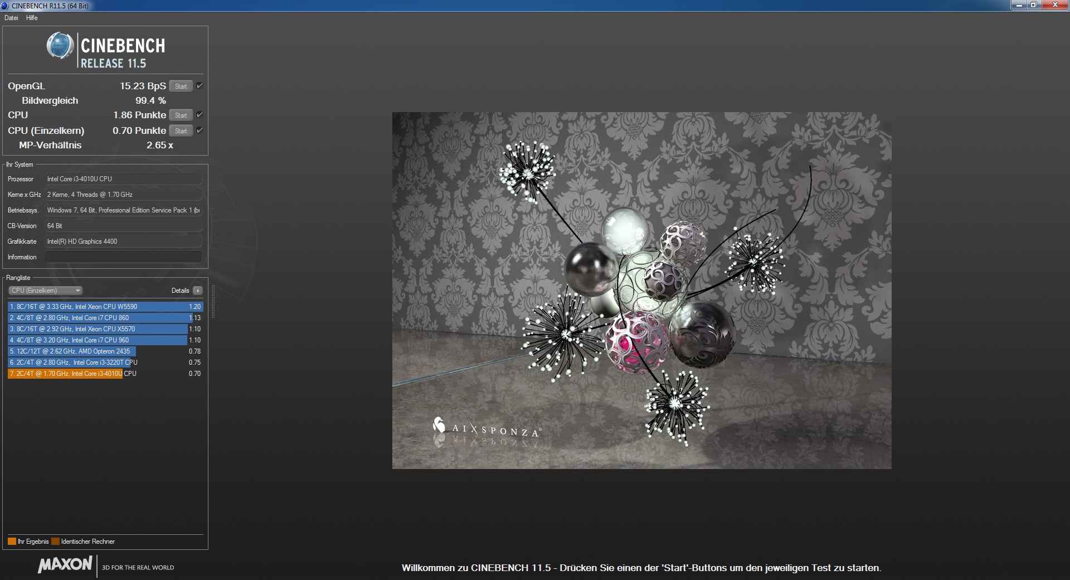Minimize the Cinebench window

point(1019,5)
